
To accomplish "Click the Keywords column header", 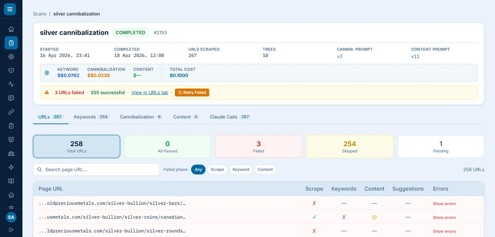I will pos(344,189).
